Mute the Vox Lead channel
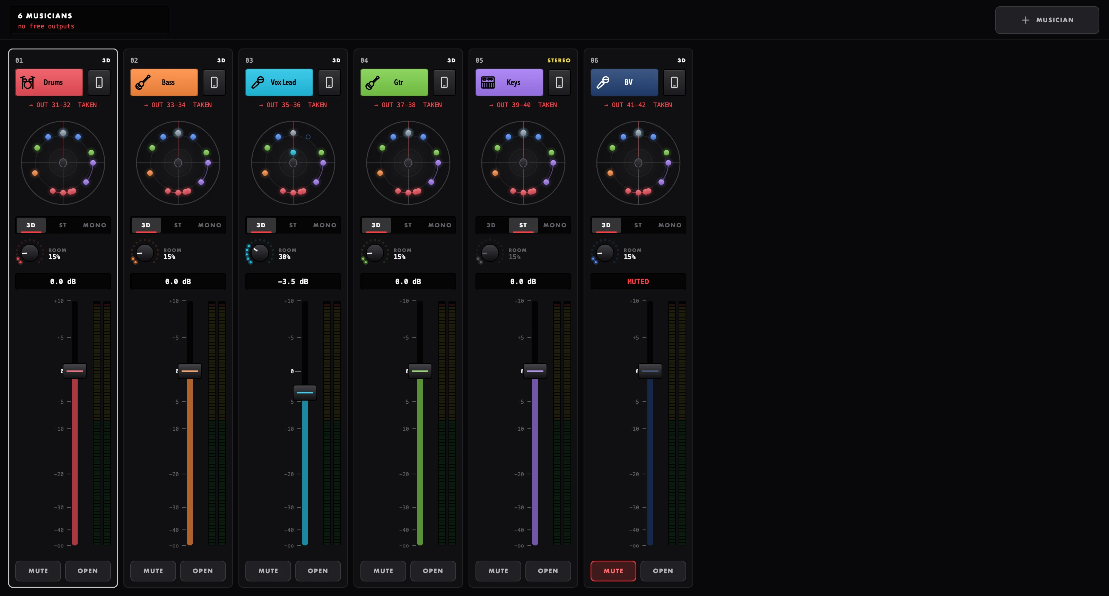Screen dimensions: 1109x596 tap(268, 571)
